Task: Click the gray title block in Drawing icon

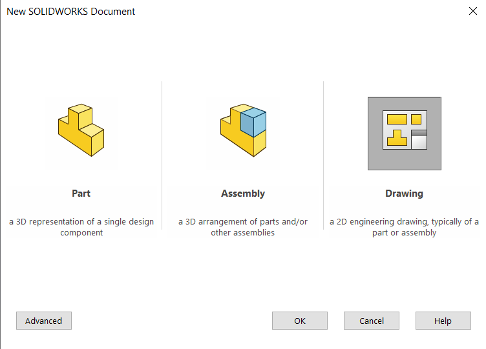Action: 419,139
